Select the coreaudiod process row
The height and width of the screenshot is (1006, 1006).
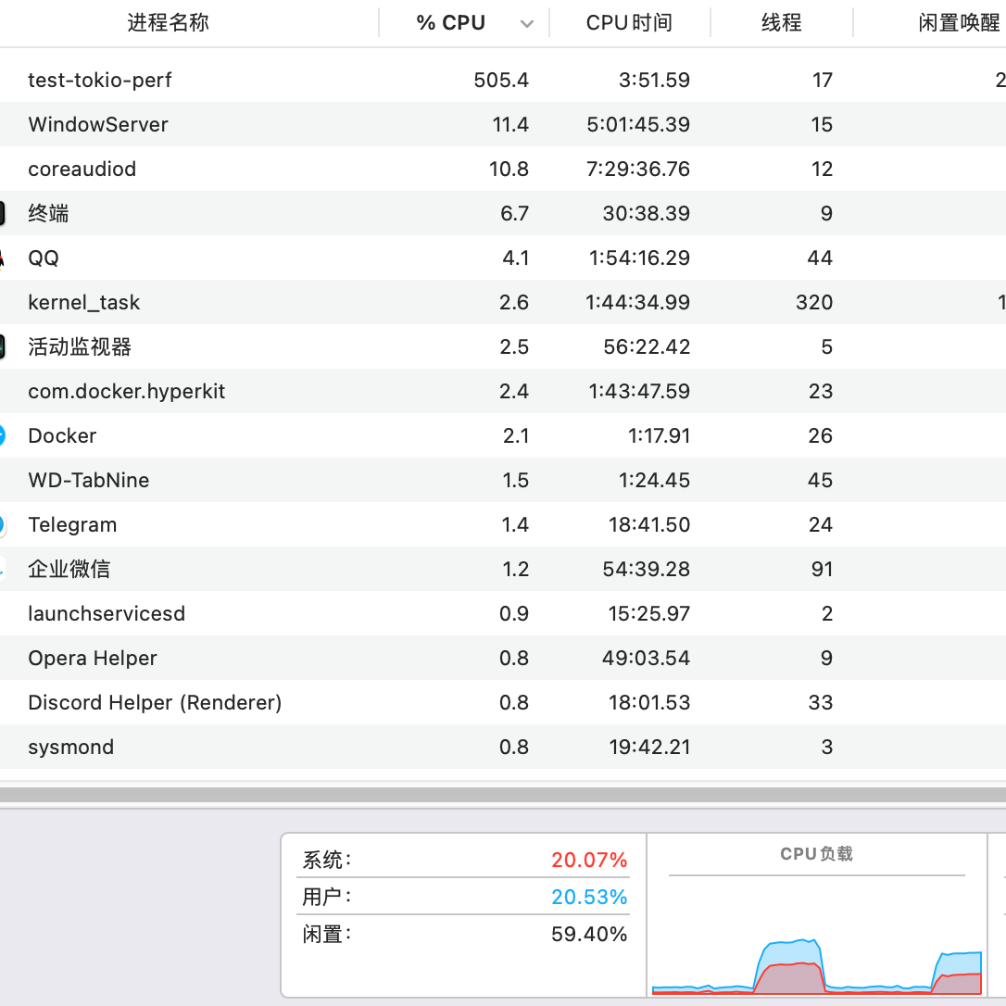503,169
